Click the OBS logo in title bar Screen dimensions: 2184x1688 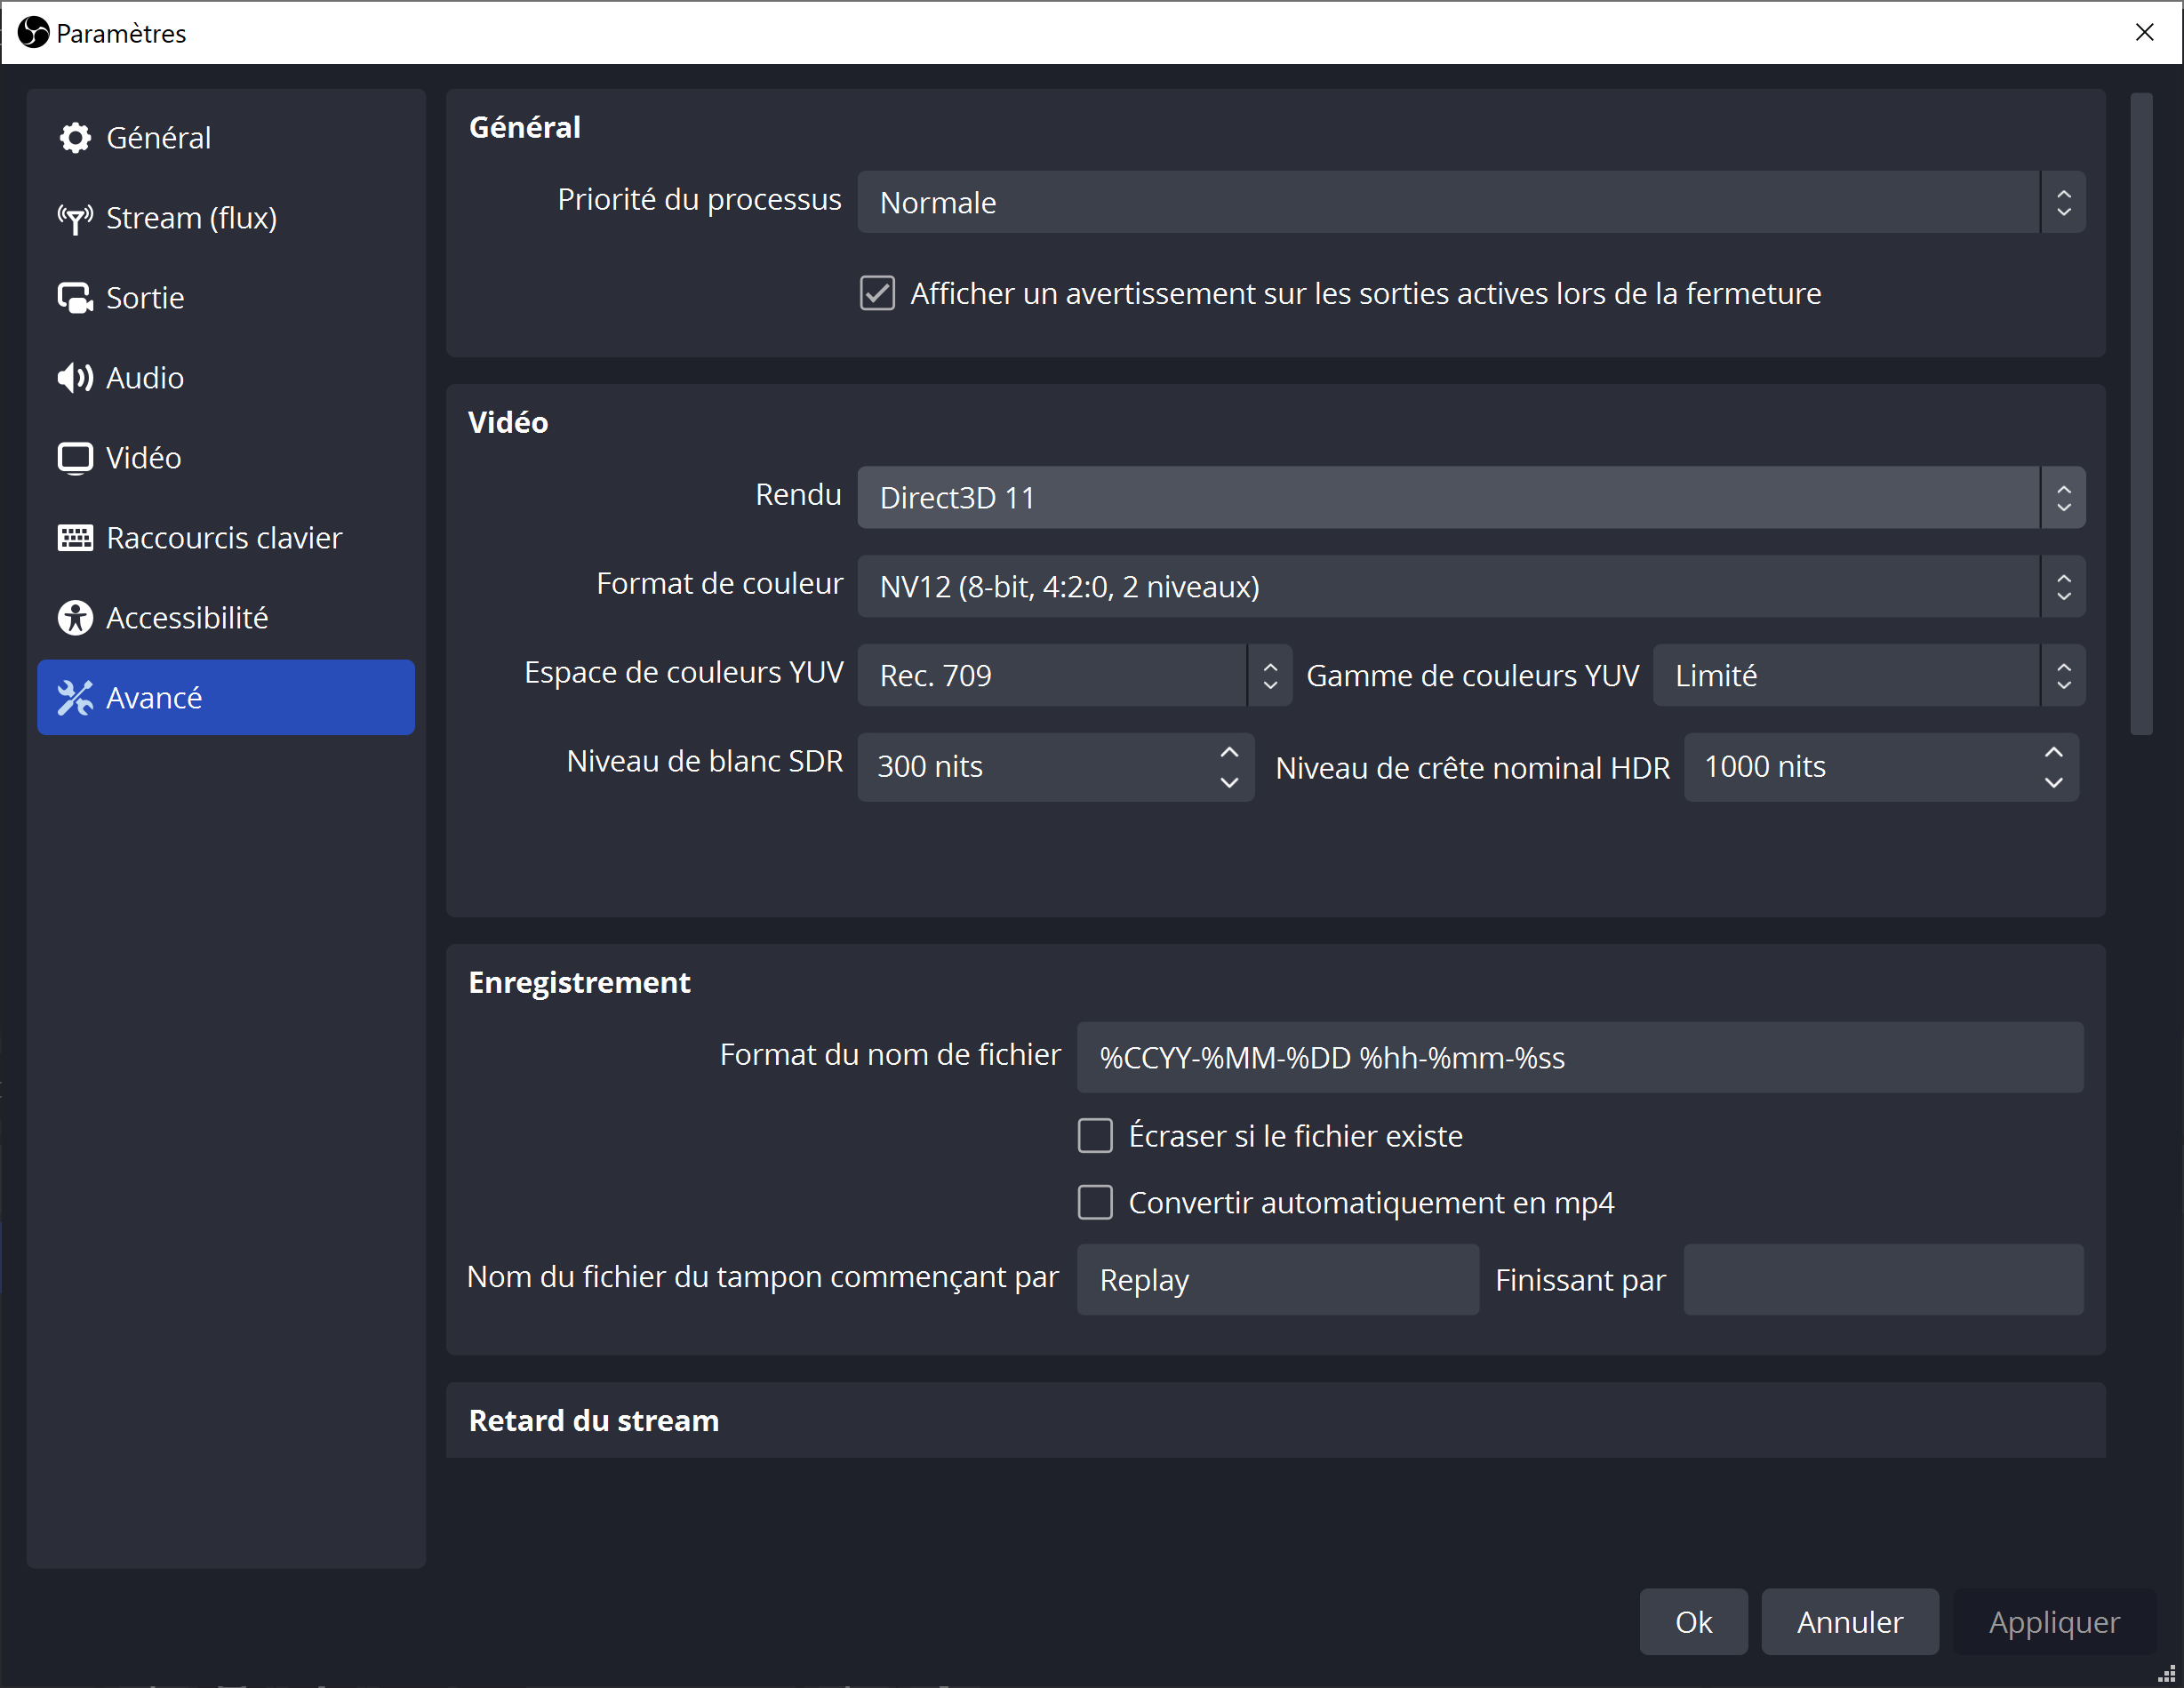[33, 33]
